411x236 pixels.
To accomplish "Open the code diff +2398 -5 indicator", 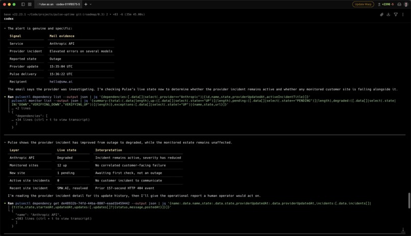I will [x=386, y=4].
